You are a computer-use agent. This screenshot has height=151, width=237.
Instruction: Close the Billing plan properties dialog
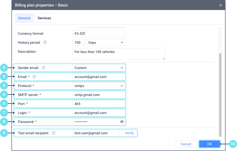click(x=220, y=5)
